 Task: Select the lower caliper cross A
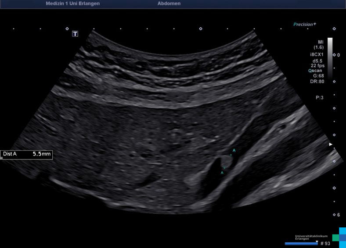pyautogui.click(x=224, y=168)
